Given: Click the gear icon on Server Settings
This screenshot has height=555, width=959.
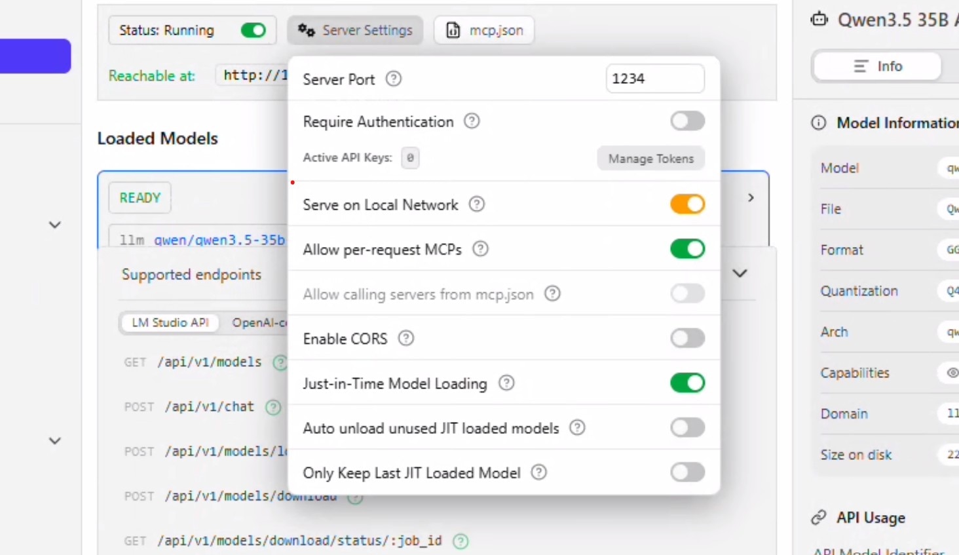Looking at the screenshot, I should point(307,30).
